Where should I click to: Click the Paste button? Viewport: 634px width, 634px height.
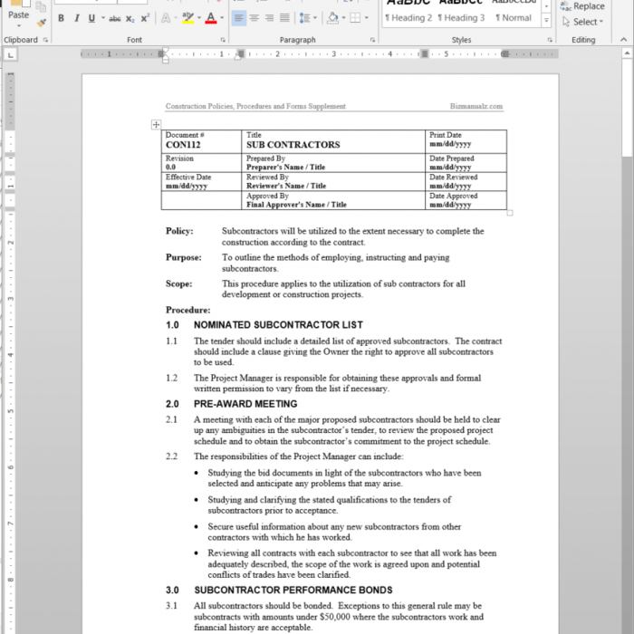point(18,10)
